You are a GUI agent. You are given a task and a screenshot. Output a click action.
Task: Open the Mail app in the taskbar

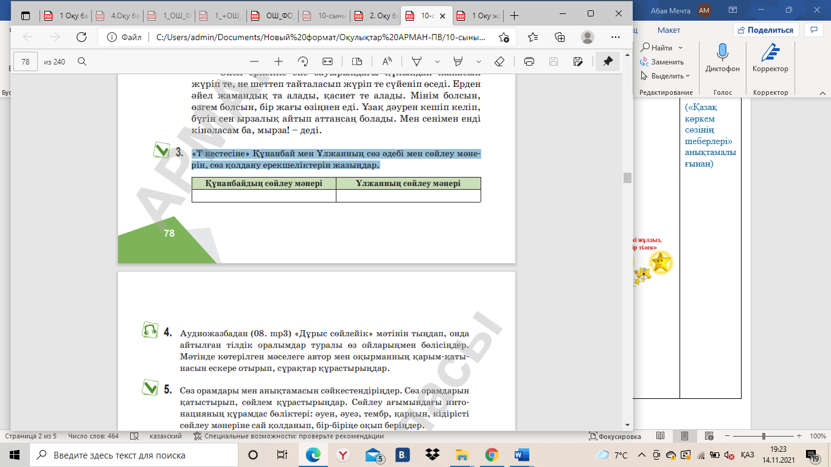tap(374, 455)
